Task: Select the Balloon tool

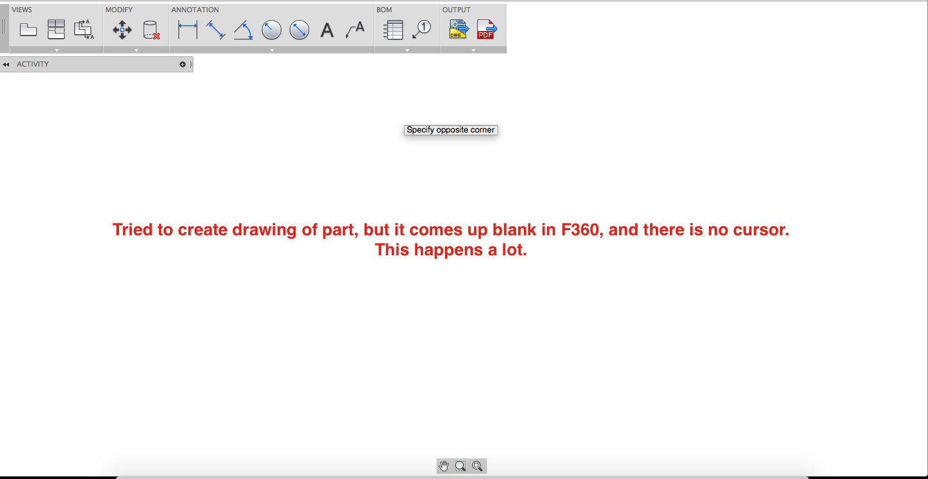Action: point(422,30)
